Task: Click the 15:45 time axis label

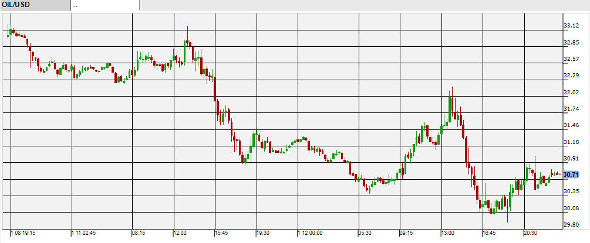Action: (x=222, y=232)
